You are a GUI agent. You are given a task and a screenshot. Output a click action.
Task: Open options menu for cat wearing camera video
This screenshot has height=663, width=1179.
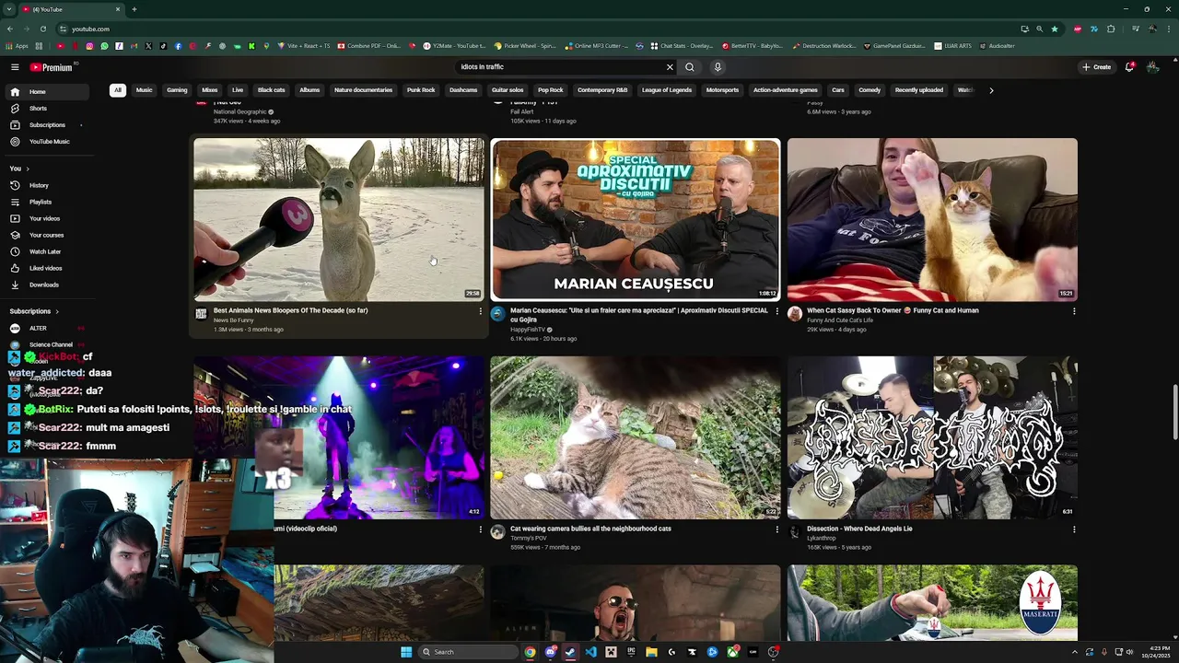coord(776,529)
